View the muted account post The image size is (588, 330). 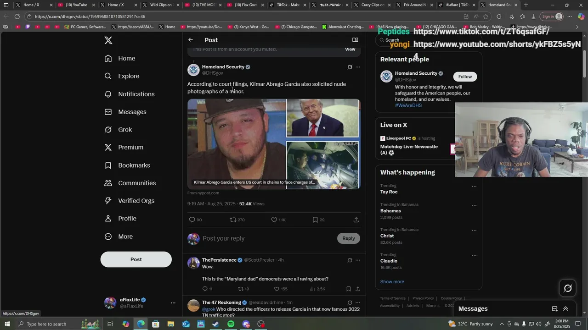pos(350,49)
